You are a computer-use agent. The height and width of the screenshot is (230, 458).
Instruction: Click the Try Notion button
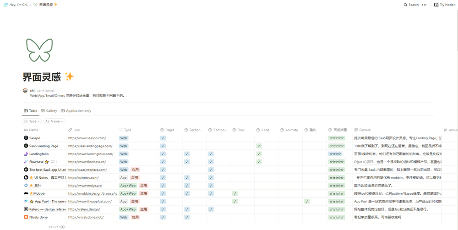(x=445, y=5)
